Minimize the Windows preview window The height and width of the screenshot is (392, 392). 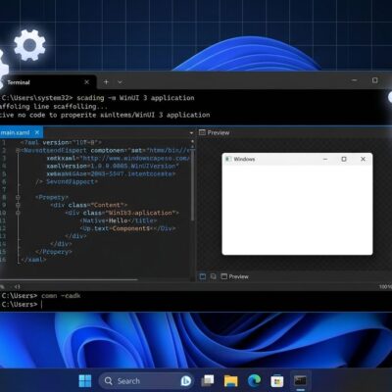325,159
